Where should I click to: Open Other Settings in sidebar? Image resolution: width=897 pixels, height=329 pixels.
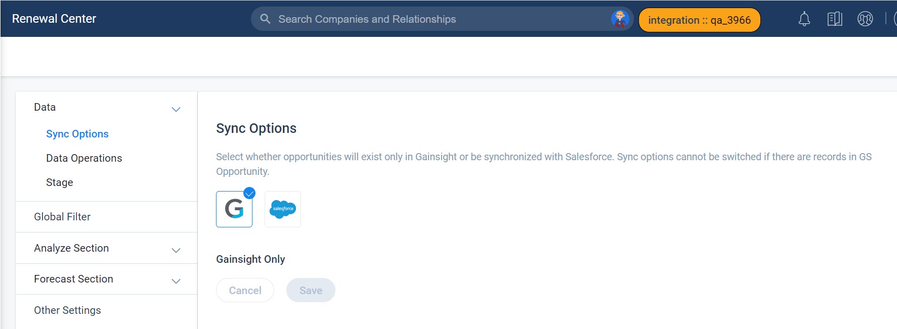pyautogui.click(x=67, y=310)
